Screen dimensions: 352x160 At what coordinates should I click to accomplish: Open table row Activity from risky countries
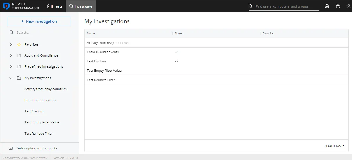(x=216, y=43)
